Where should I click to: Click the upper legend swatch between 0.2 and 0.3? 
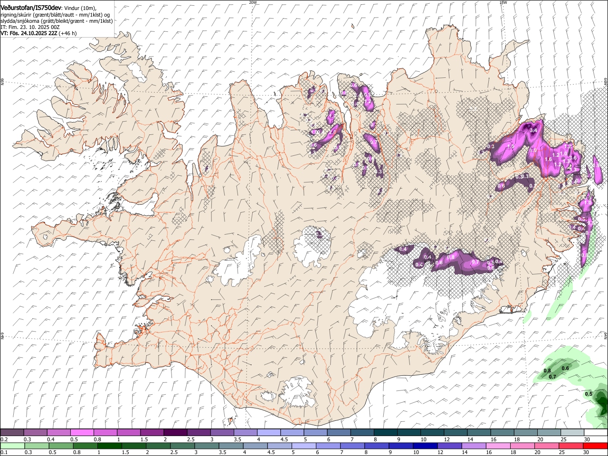(x=12, y=432)
